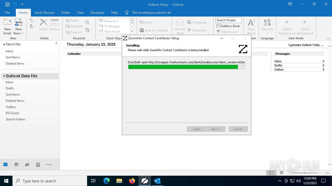Click Tell me what you want to do
Viewport: 332px width, 186px height.
tap(151, 12)
